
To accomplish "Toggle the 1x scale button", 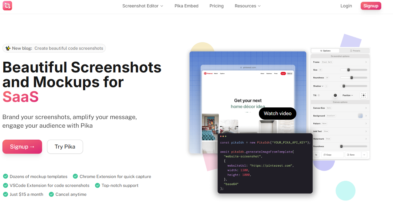I will coord(316,155).
